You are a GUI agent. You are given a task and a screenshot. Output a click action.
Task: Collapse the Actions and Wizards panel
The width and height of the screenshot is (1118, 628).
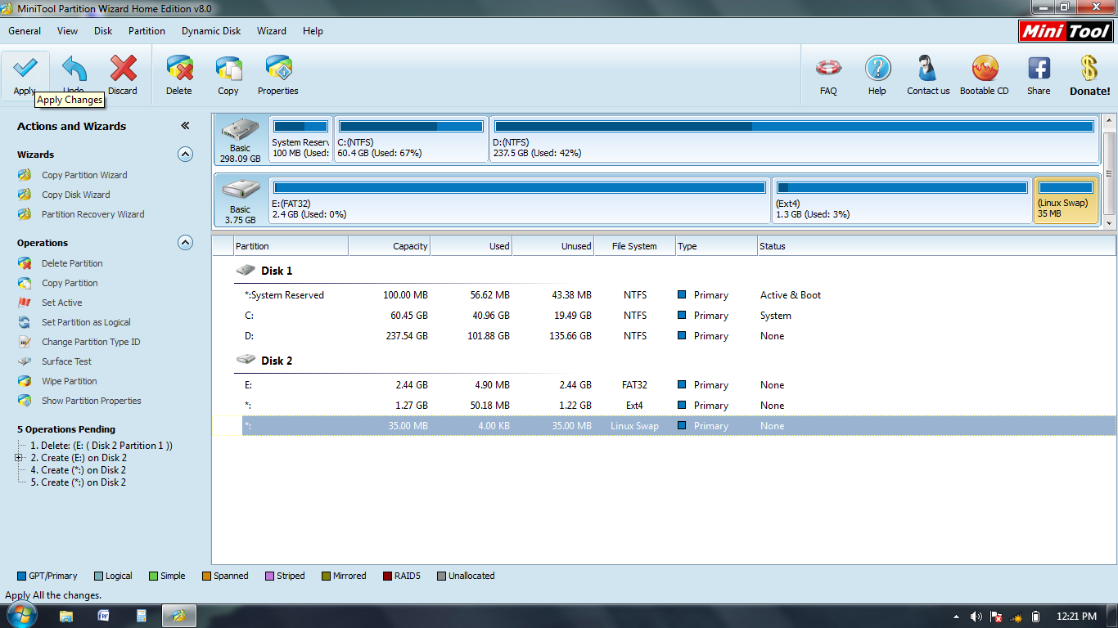coord(185,126)
